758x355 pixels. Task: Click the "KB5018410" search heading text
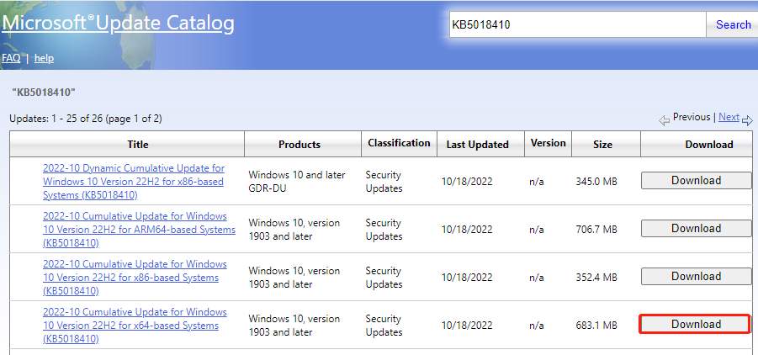(44, 92)
